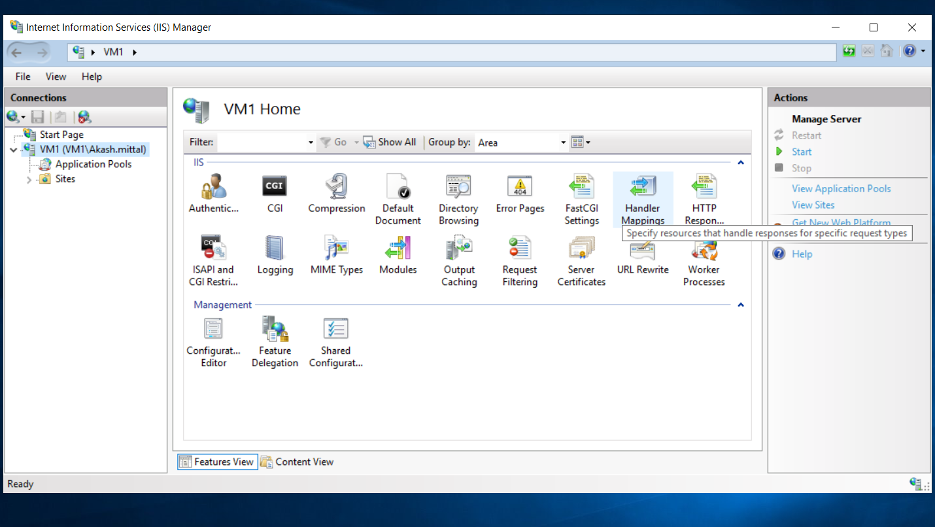This screenshot has height=527, width=935.
Task: Open ISAPI and CGI Restrictions
Action: point(213,261)
